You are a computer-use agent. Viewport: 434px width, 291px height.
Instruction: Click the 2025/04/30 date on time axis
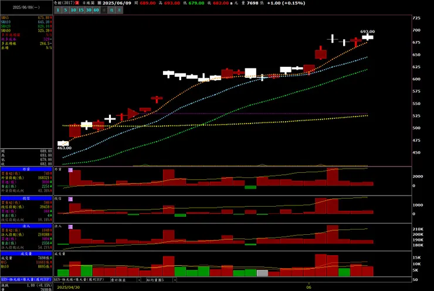(69, 287)
